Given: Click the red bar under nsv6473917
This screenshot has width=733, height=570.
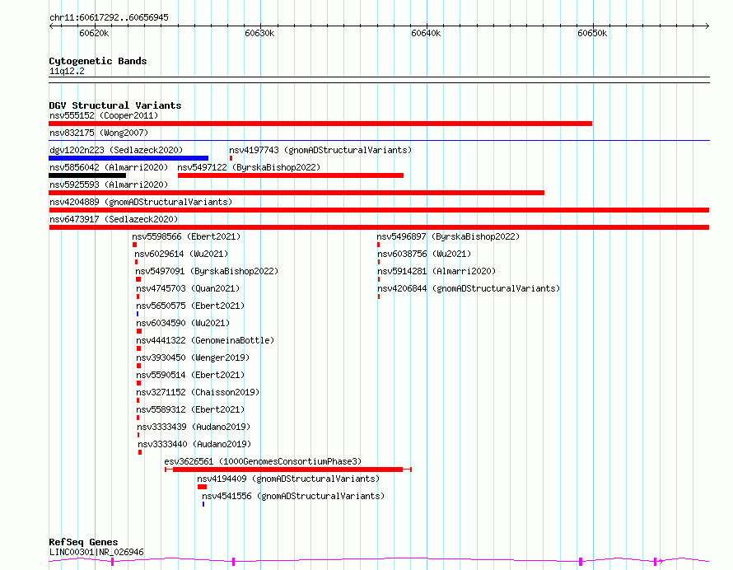Looking at the screenshot, I should tap(379, 227).
